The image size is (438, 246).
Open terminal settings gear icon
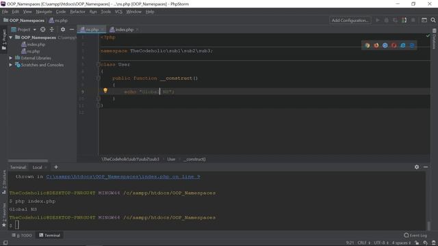click(417, 167)
